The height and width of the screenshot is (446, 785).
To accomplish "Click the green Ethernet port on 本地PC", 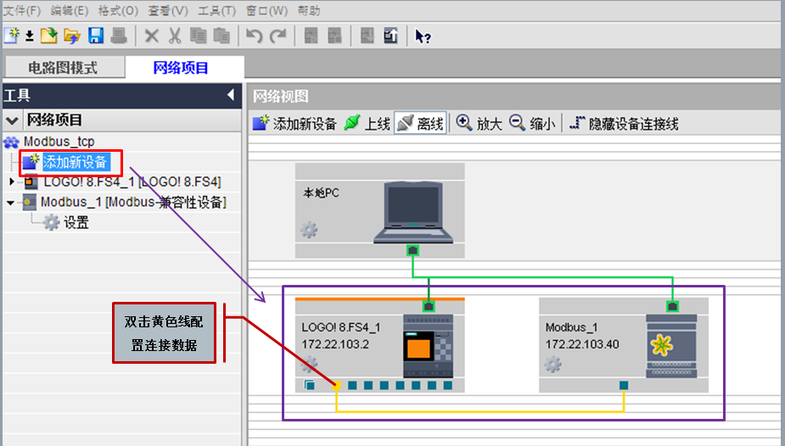I will 412,250.
